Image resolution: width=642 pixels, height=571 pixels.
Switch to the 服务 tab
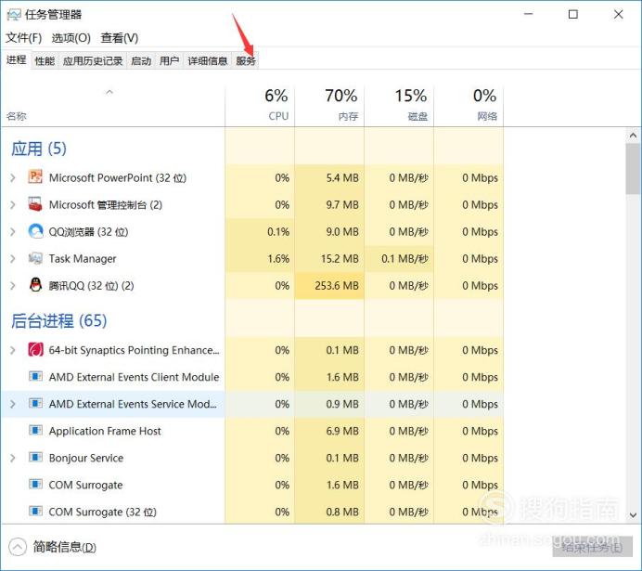click(x=246, y=61)
